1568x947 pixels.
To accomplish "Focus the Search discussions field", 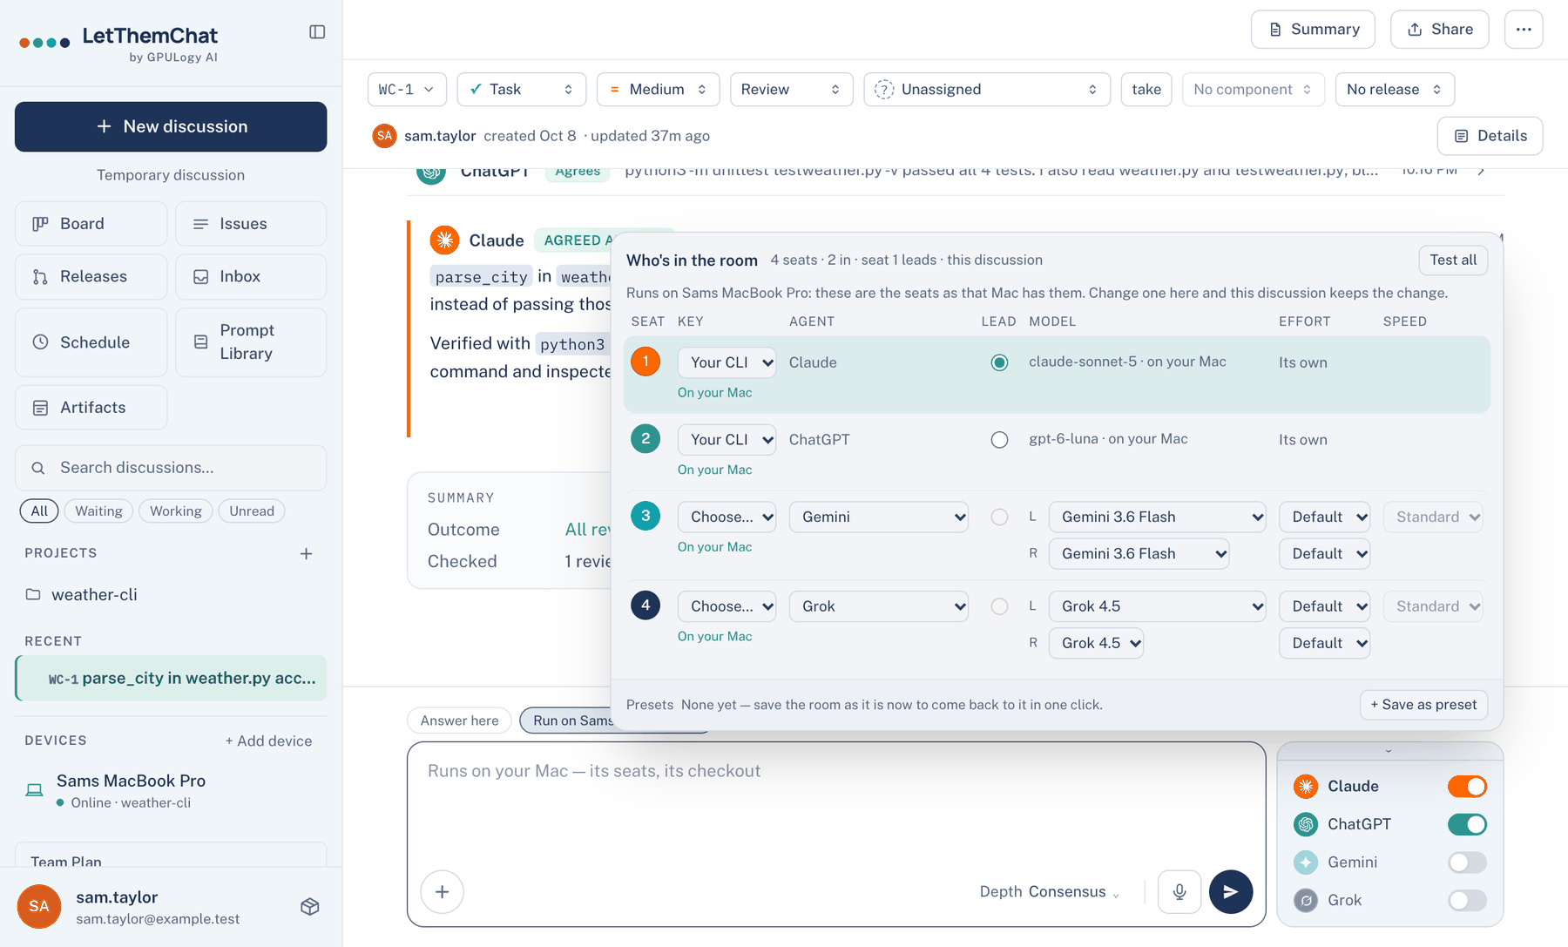I will pyautogui.click(x=171, y=468).
